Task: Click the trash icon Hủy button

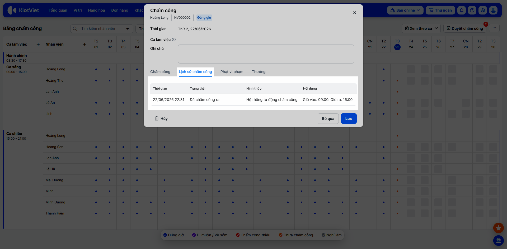Action: pyautogui.click(x=161, y=119)
